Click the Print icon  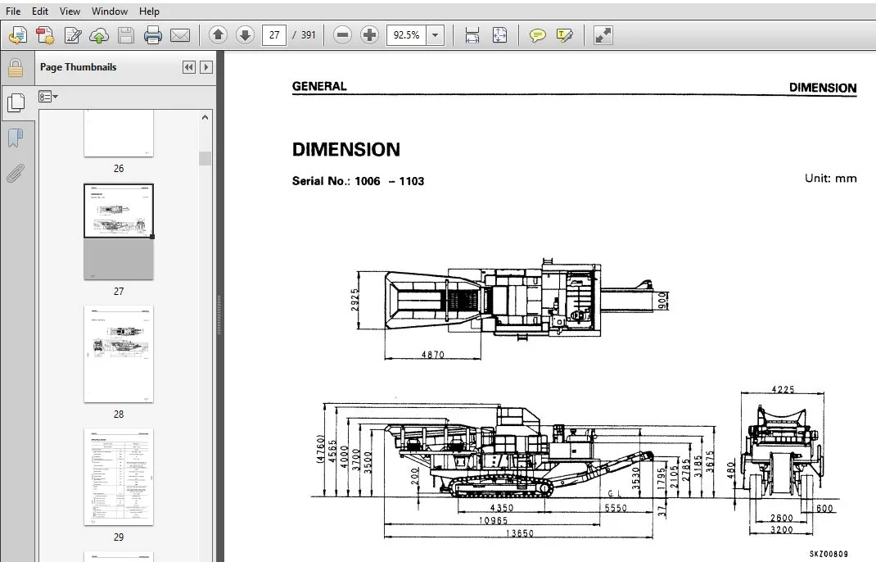pos(152,35)
